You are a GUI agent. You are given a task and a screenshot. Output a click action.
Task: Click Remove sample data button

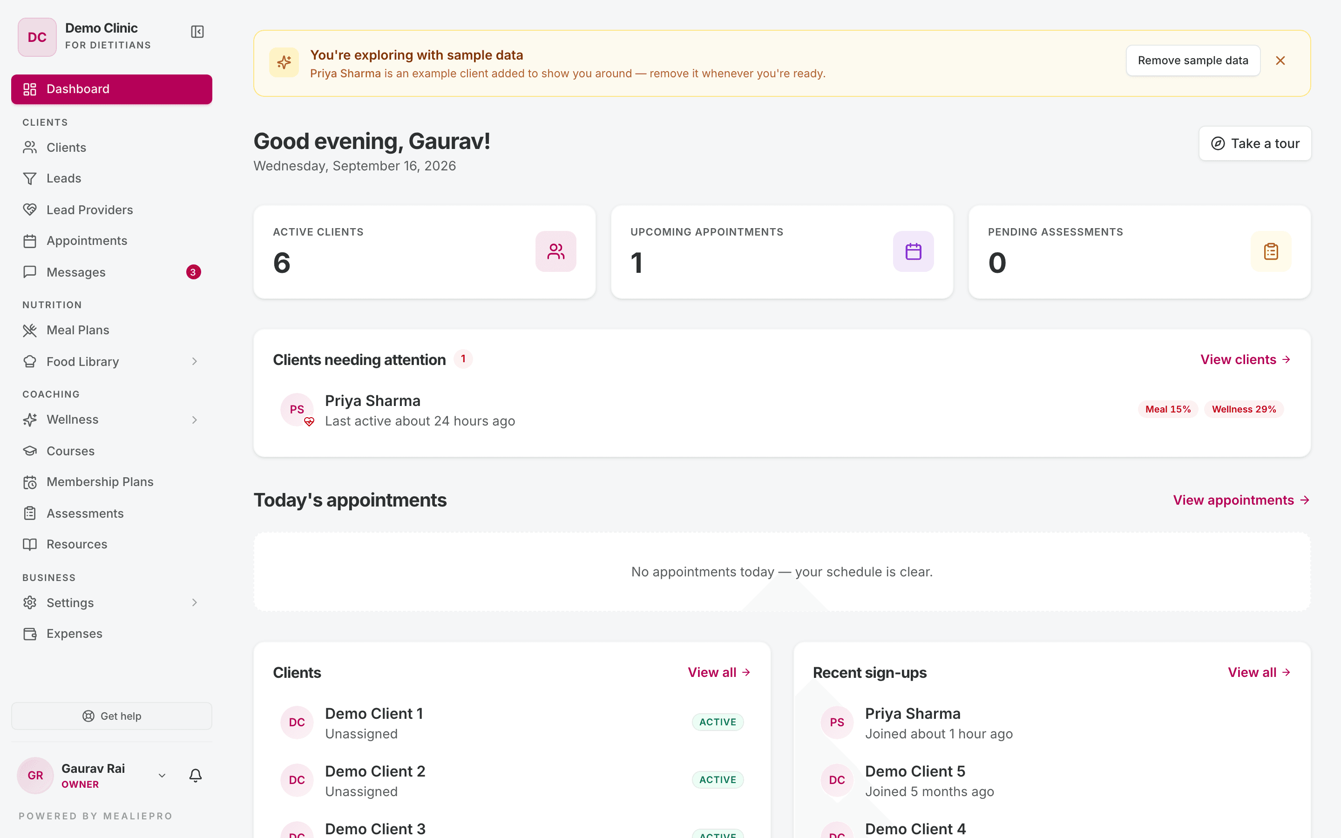tap(1192, 61)
